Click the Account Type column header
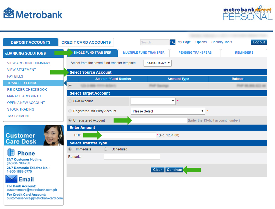Screen dimensions: 275x209 pos(178,79)
